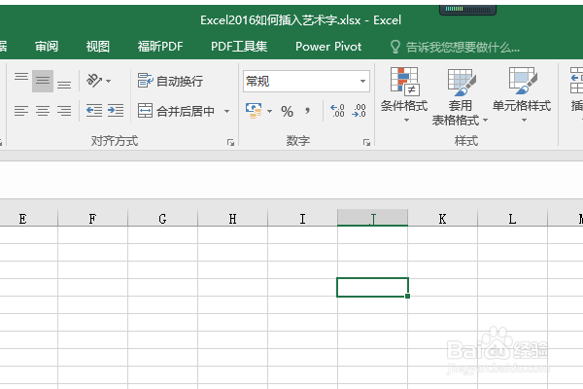Image resolution: width=583 pixels, height=389 pixels.
Task: Expand the accounting format dropdown arrow
Action: pyautogui.click(x=269, y=111)
